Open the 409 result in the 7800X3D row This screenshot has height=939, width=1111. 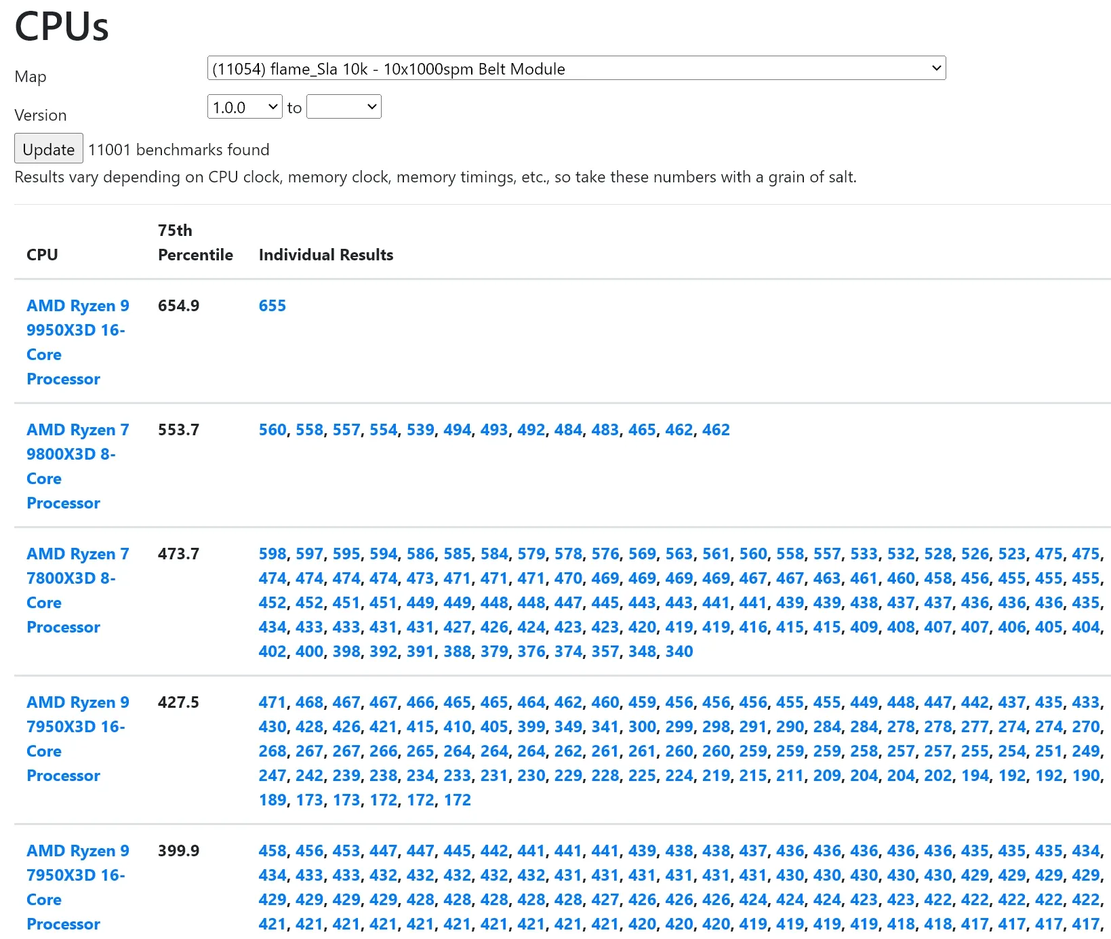click(x=864, y=627)
